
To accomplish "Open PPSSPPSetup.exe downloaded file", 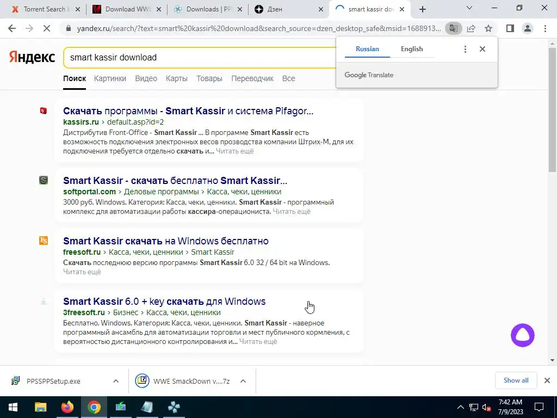I will (53, 381).
